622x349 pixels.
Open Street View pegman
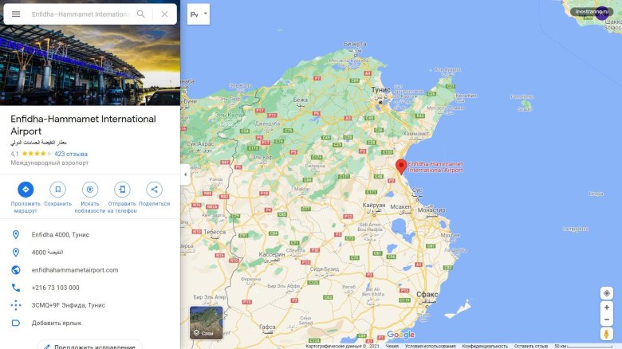point(607,334)
